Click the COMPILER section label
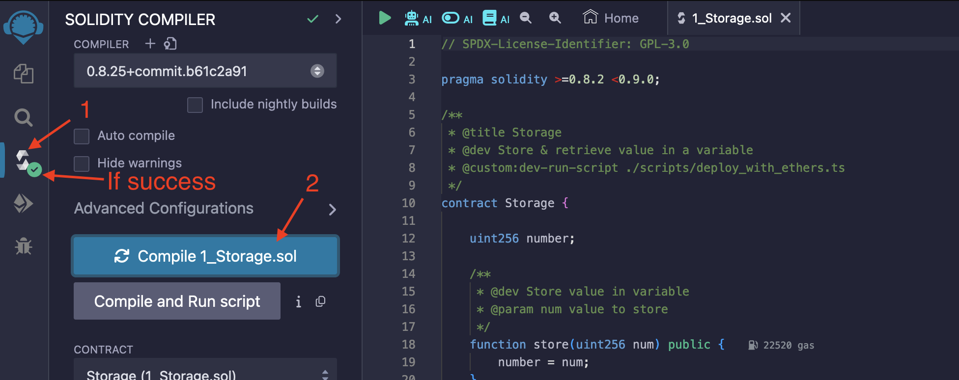 point(101,44)
